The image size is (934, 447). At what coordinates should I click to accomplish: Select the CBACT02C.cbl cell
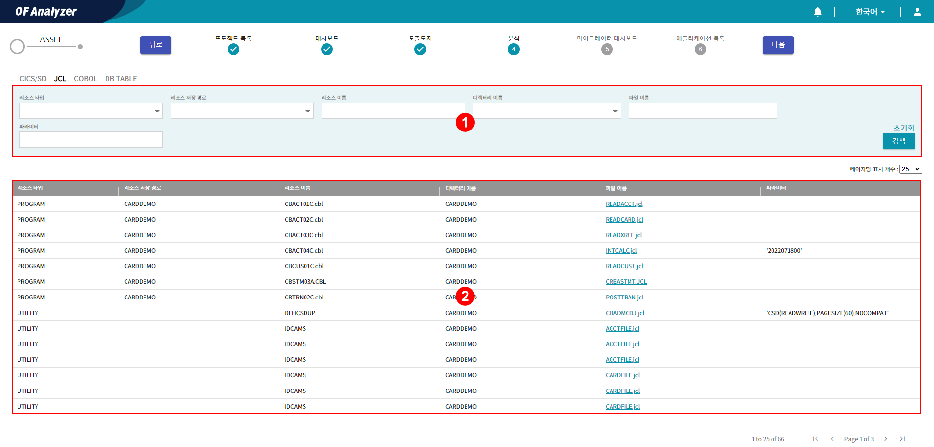click(304, 220)
